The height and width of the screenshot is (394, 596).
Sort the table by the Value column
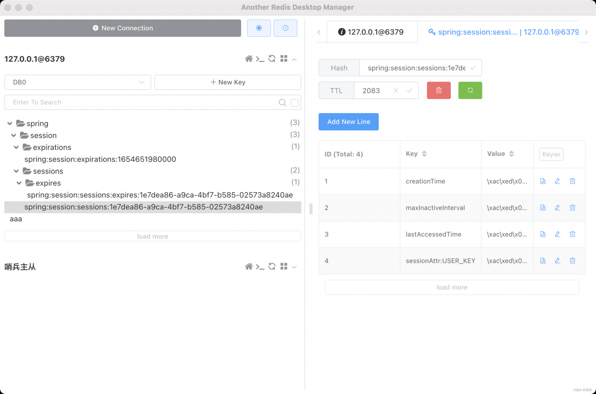tap(511, 154)
